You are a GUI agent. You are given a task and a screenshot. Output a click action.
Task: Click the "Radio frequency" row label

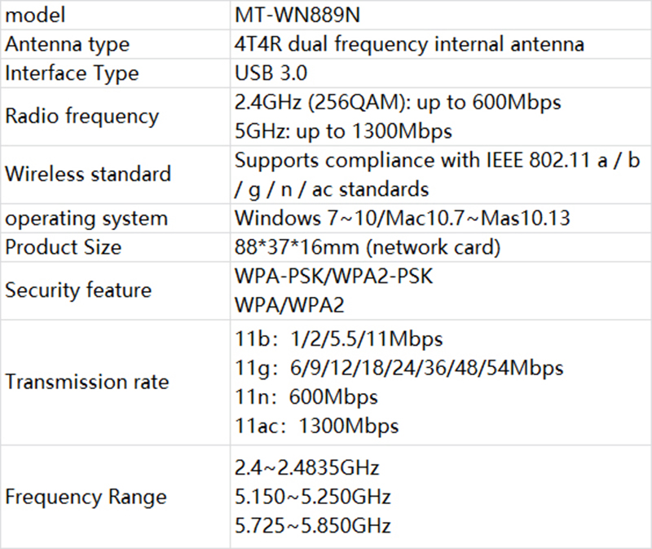click(81, 116)
